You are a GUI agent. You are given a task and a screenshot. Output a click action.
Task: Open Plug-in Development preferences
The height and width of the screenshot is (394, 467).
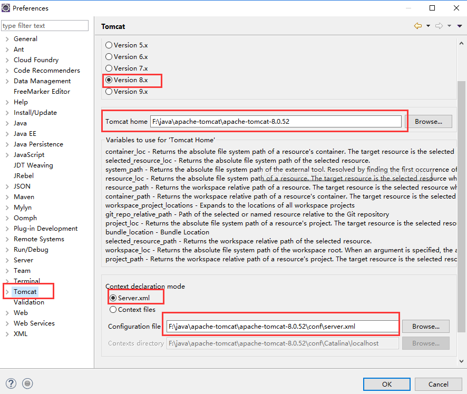point(45,229)
